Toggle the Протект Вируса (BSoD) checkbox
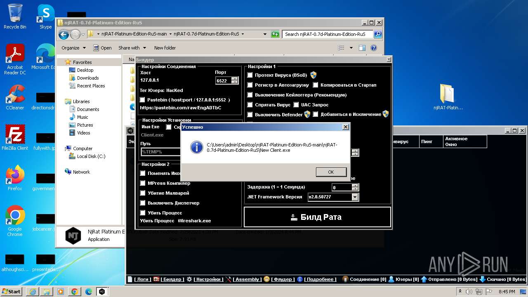528x297 pixels. pyautogui.click(x=250, y=75)
